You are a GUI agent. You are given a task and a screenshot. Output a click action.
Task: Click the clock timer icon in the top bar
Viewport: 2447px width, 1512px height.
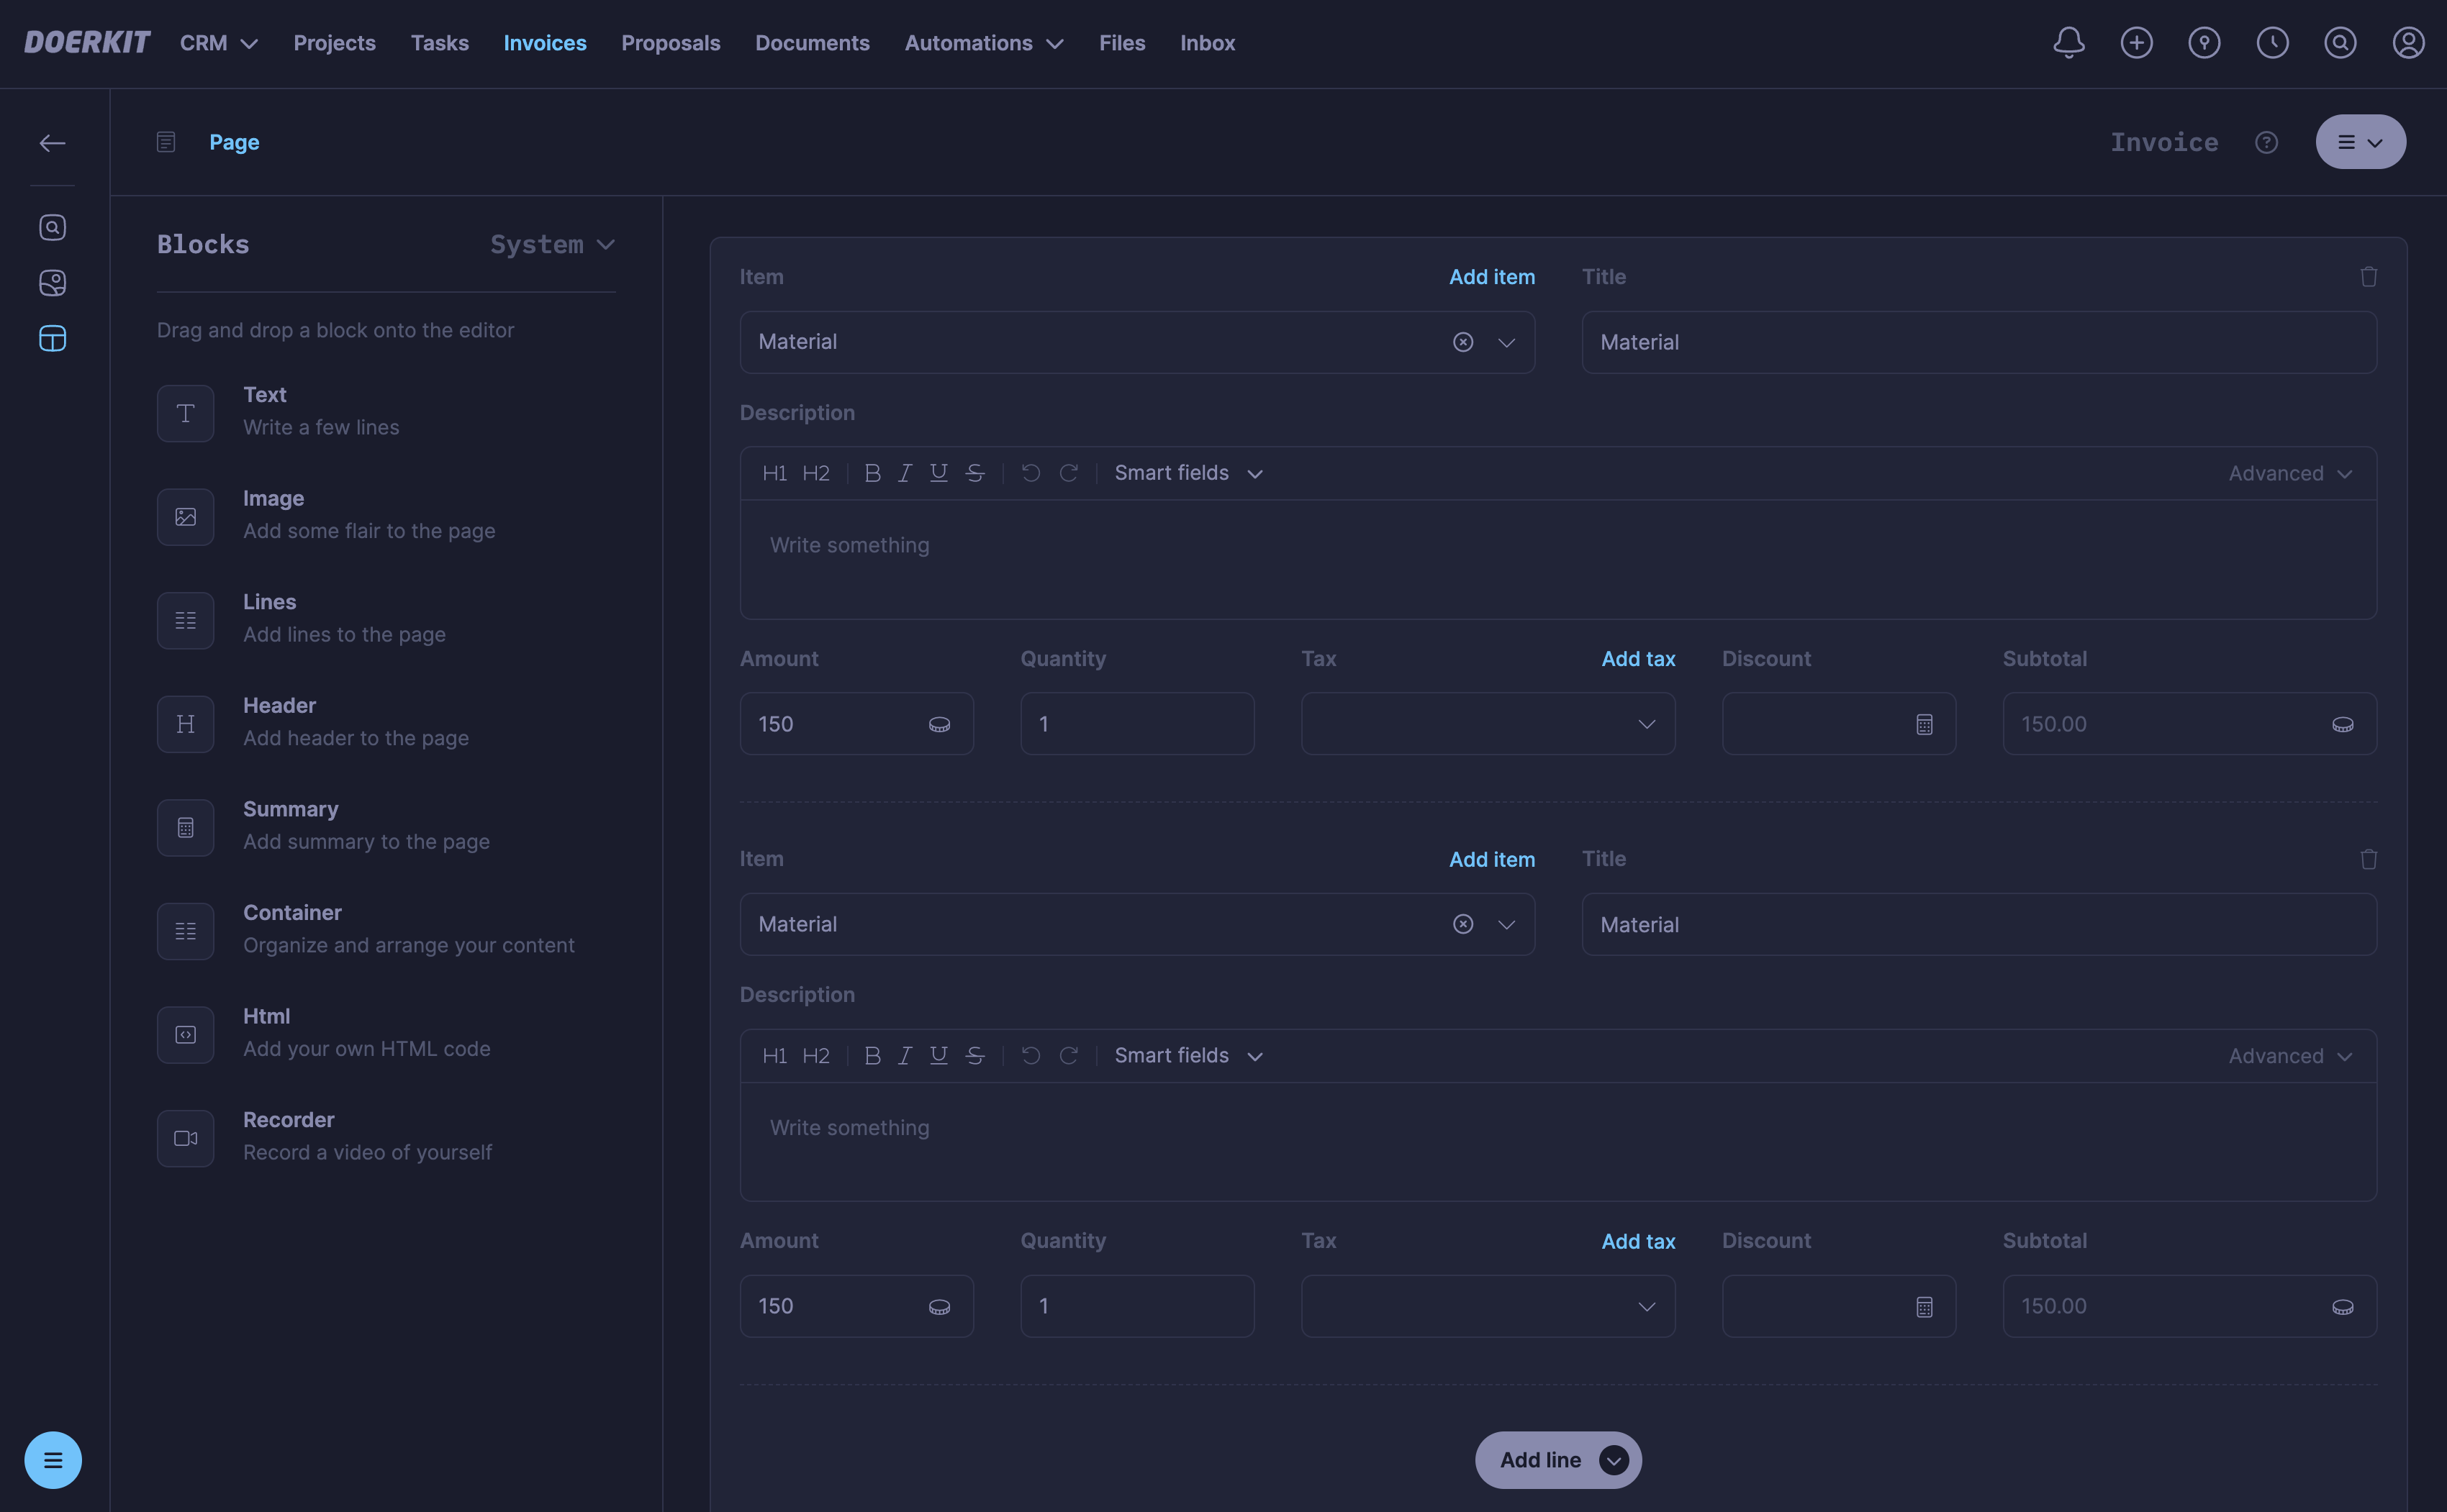2272,43
